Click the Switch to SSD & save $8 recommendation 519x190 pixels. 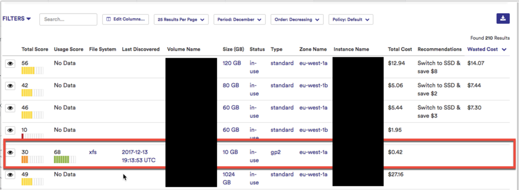point(439,67)
